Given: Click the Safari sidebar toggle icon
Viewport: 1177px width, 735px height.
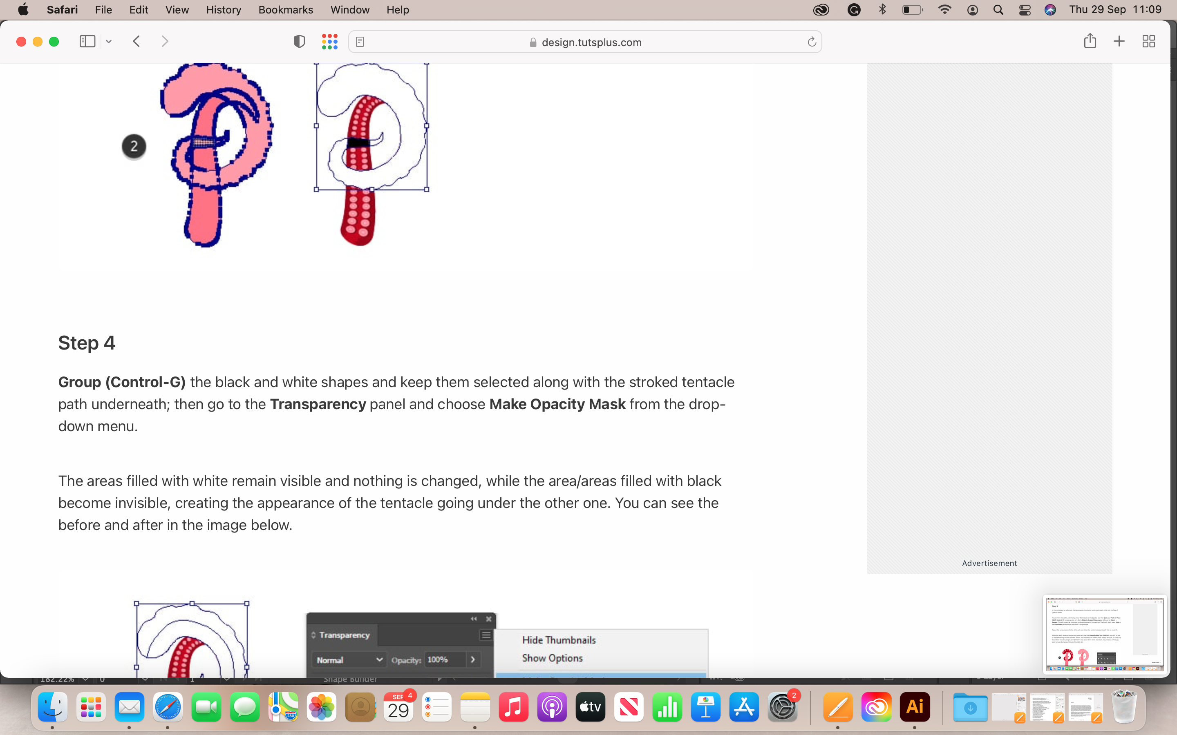Looking at the screenshot, I should 87,42.
